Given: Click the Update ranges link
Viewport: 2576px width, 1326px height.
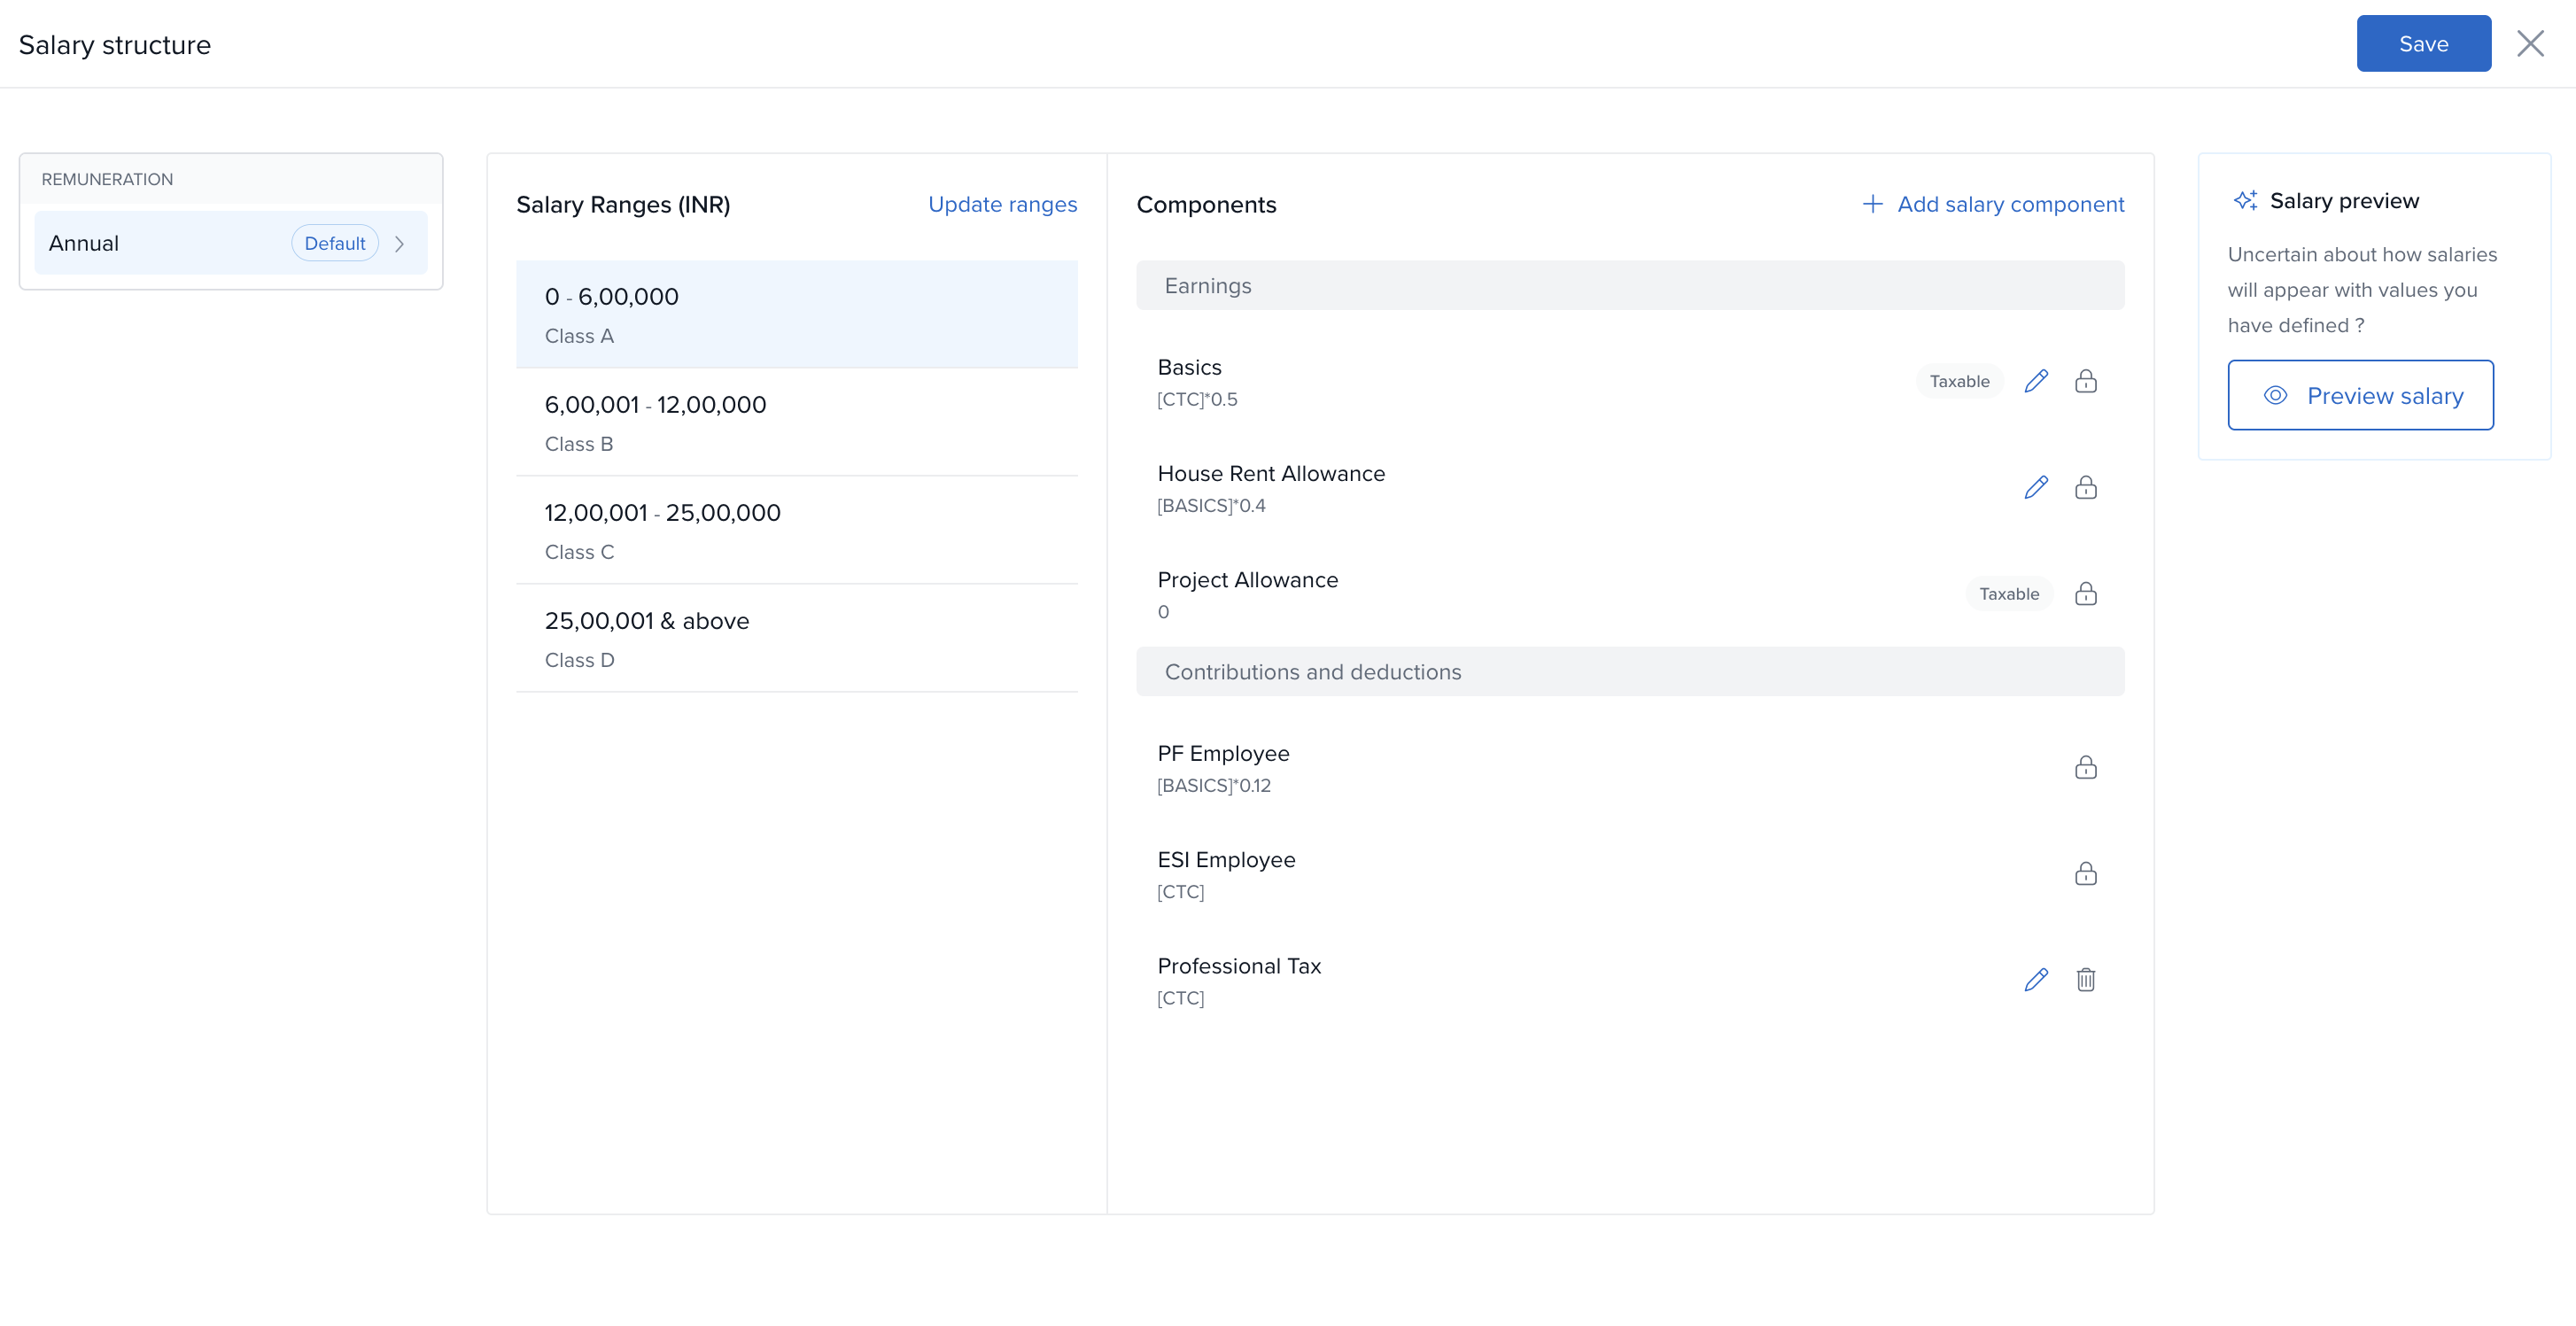Looking at the screenshot, I should (x=1002, y=204).
